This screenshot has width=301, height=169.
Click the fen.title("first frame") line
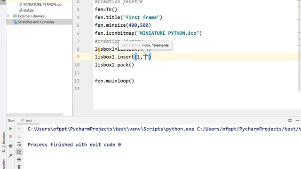[x=128, y=17]
